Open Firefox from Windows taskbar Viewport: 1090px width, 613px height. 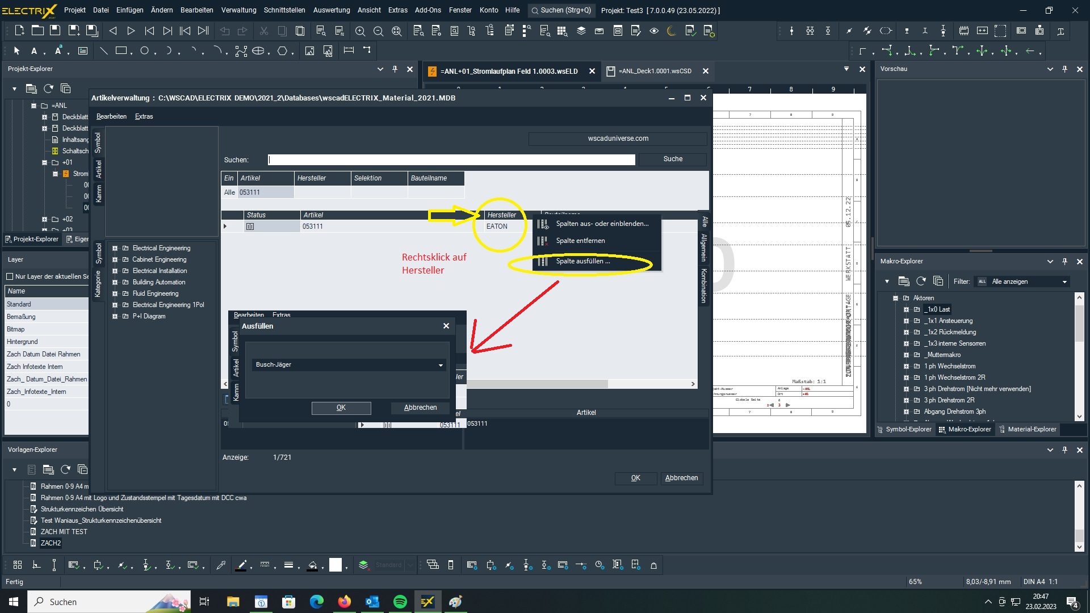(x=345, y=602)
